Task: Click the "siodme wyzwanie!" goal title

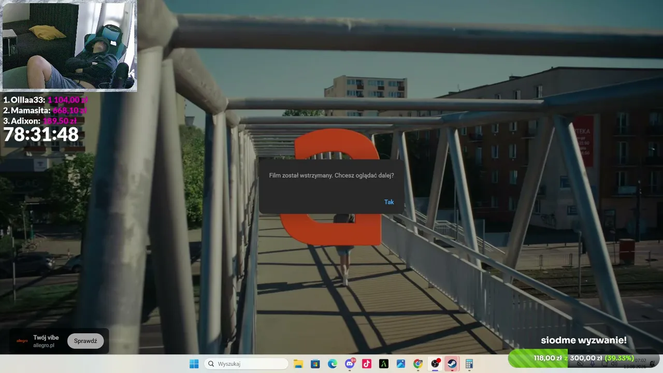Action: (584, 340)
